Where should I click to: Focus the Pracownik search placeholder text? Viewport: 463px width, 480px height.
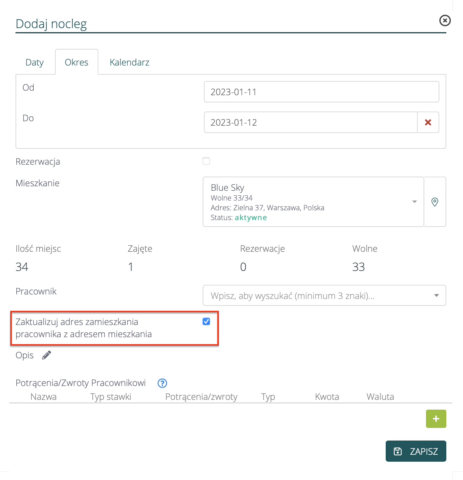pyautogui.click(x=292, y=296)
